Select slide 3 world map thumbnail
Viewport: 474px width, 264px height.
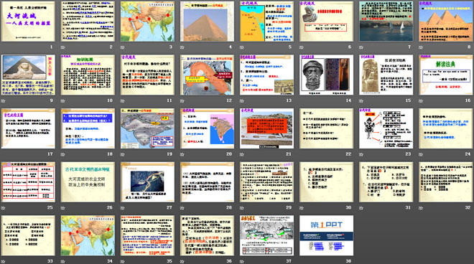click(147, 22)
